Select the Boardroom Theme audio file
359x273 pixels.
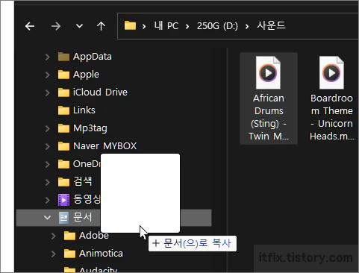pos(331,98)
